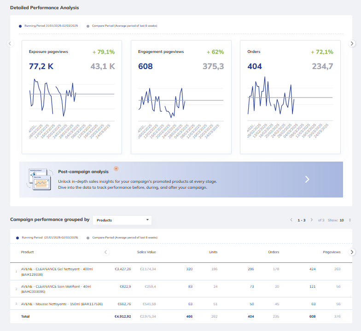Viewport: 361px width, 331px height.
Task: Open AVENE Mousse Nettoyante 150ml product
Action: point(61,304)
